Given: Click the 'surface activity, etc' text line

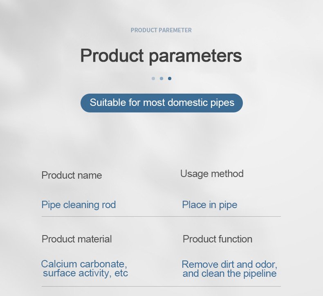Looking at the screenshot, I should [x=85, y=273].
